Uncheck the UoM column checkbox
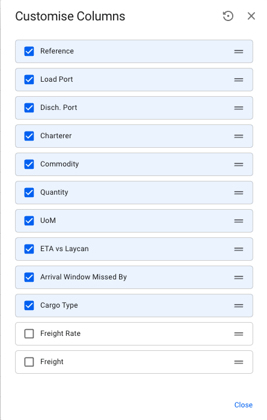This screenshot has height=420, width=267. (29, 221)
